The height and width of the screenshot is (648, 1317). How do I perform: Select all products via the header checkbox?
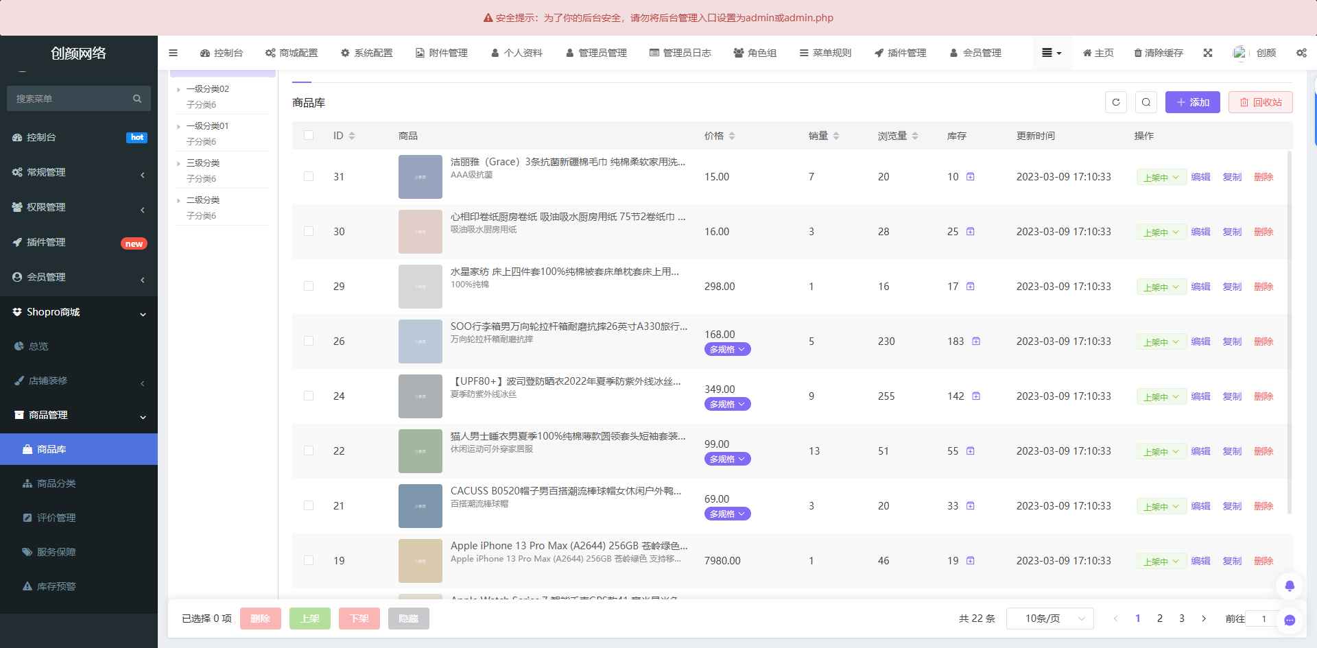(309, 135)
